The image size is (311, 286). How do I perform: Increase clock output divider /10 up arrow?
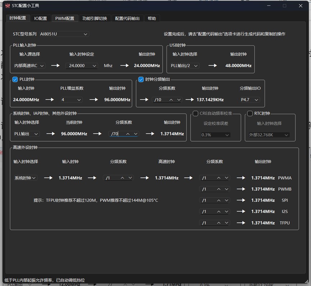tap(171, 100)
